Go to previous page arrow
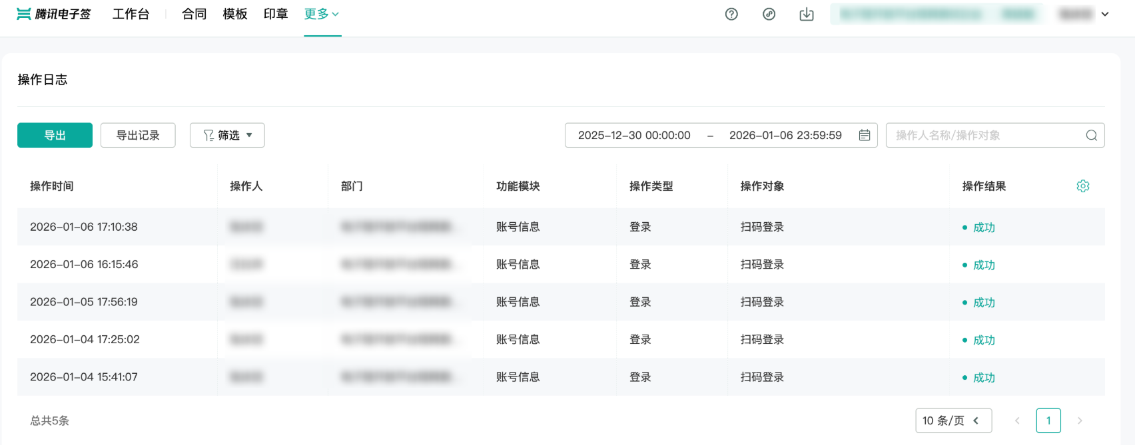Image resolution: width=1135 pixels, height=445 pixels. click(1017, 420)
